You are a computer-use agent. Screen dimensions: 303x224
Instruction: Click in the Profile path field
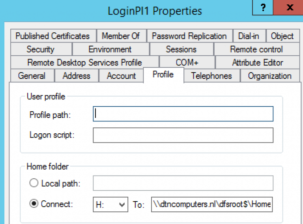(x=183, y=114)
